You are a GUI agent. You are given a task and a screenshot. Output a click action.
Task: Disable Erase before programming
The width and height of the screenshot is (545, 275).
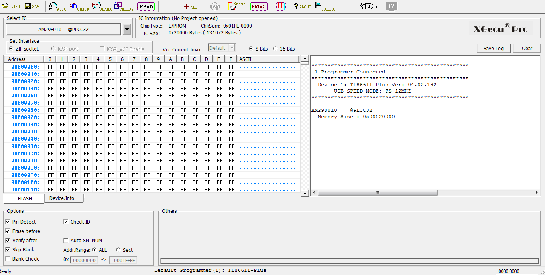tap(7, 231)
